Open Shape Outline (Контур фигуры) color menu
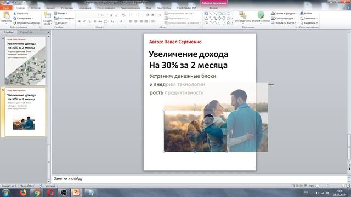 pos(283,18)
